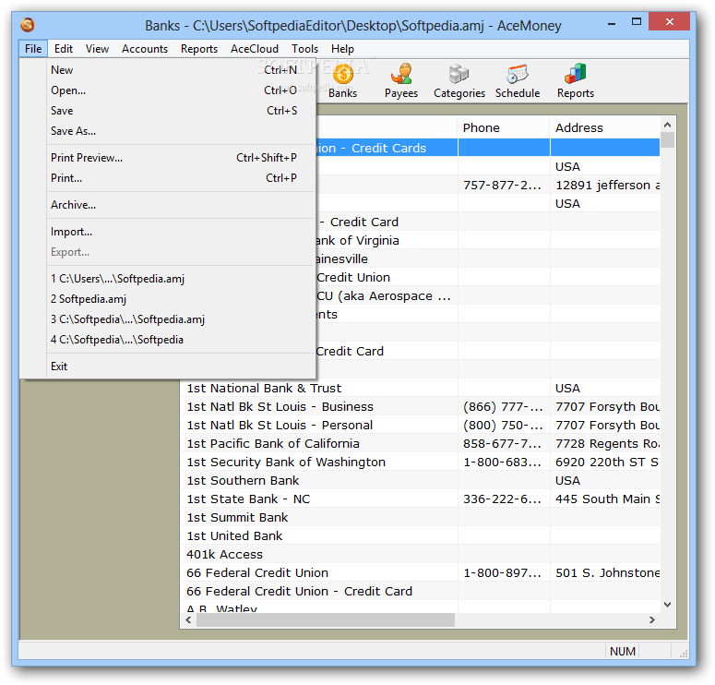Click the horizontal scrollbar right arrow

(652, 619)
